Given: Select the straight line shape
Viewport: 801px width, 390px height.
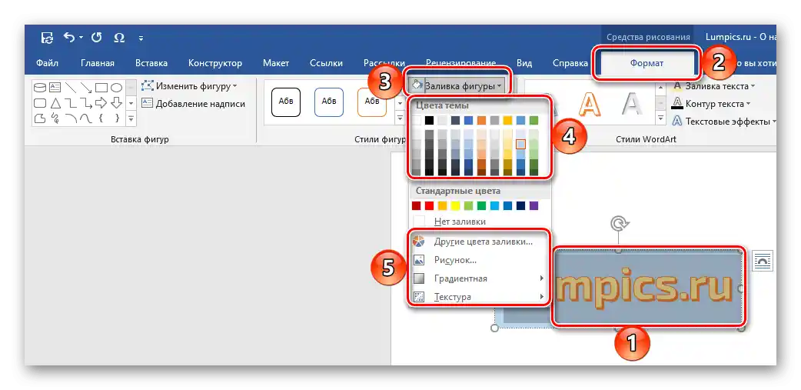Looking at the screenshot, I should coord(71,88).
